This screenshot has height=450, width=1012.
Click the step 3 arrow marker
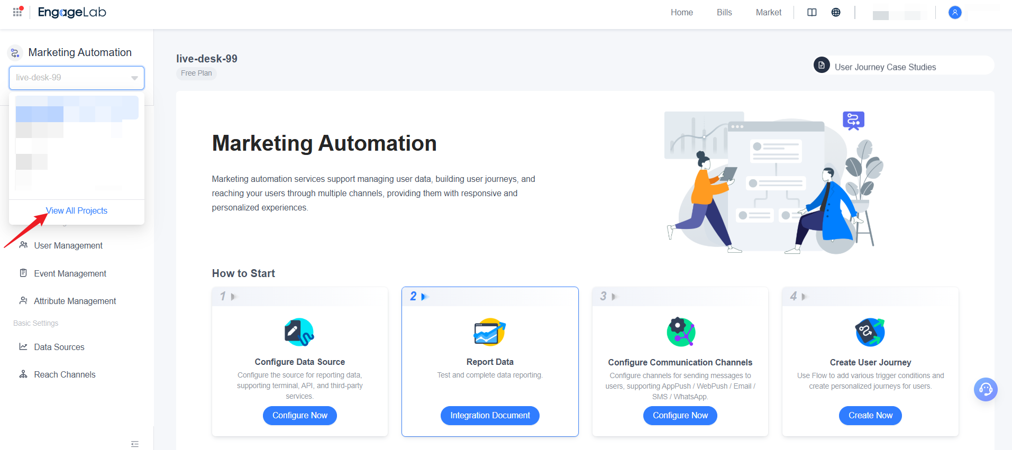(x=614, y=297)
